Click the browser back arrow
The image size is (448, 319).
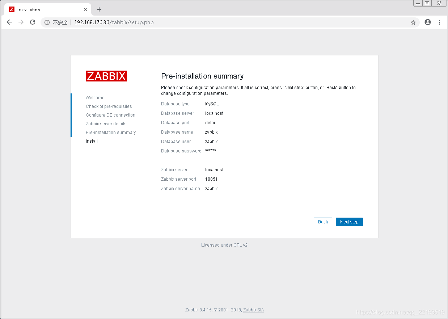[x=9, y=22]
